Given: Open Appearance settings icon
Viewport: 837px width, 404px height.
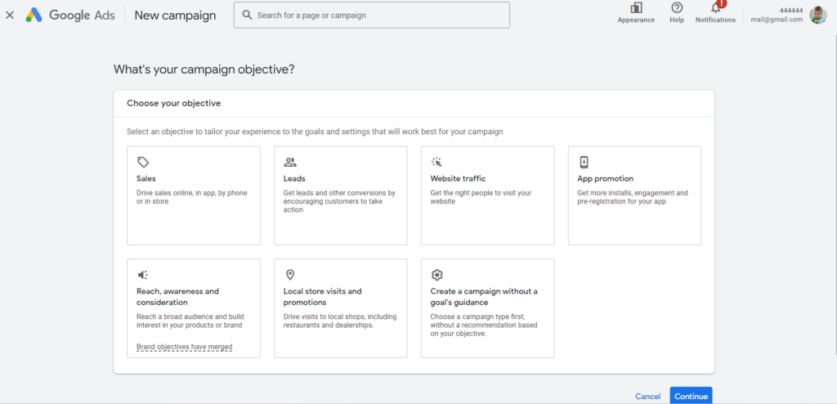Looking at the screenshot, I should (x=636, y=8).
